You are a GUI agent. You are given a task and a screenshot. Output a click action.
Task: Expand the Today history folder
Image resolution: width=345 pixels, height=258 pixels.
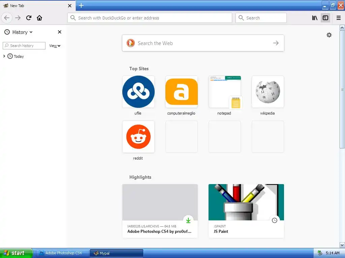tap(4, 56)
